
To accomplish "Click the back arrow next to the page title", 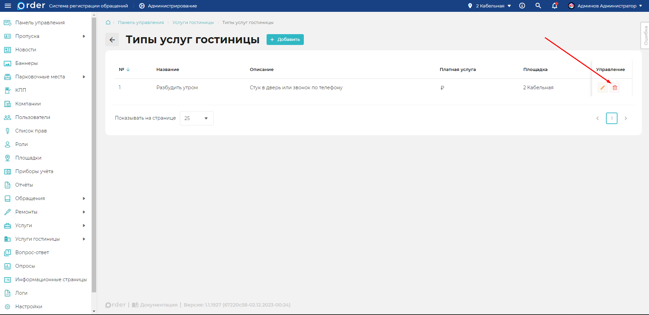I will tap(112, 40).
